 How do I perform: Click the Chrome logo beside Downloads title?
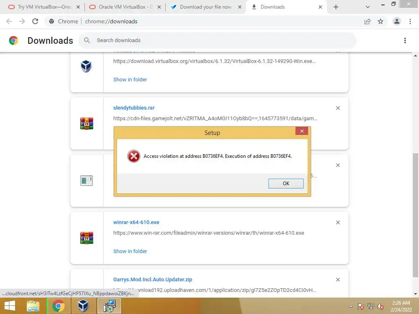pos(14,40)
